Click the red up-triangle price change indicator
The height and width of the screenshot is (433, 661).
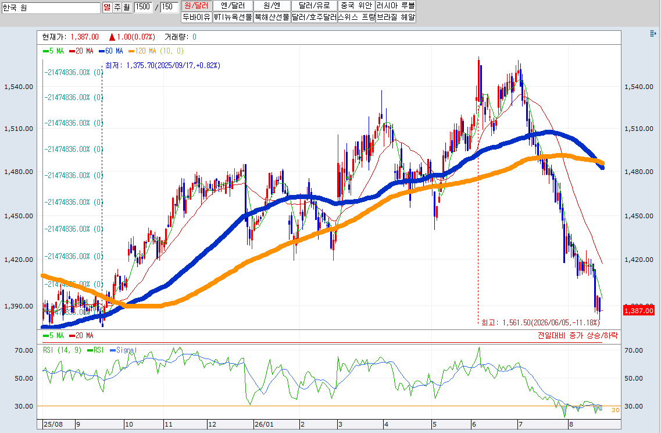112,37
